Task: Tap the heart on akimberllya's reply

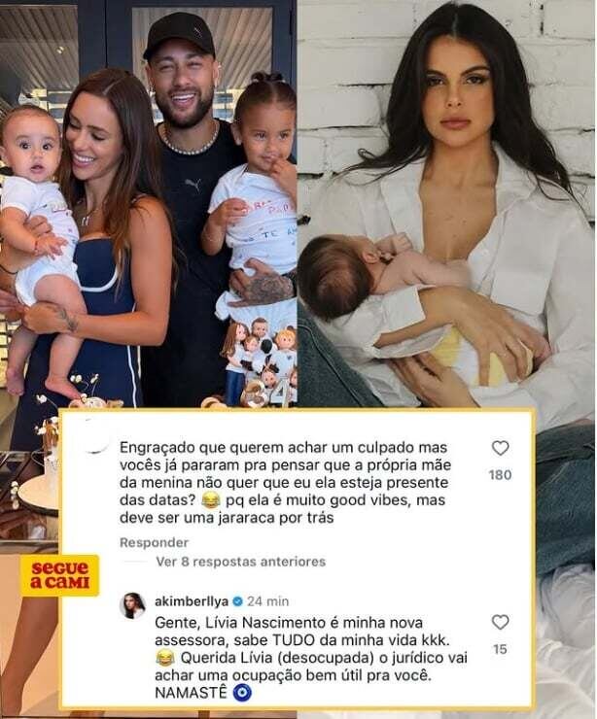Action: point(500,622)
